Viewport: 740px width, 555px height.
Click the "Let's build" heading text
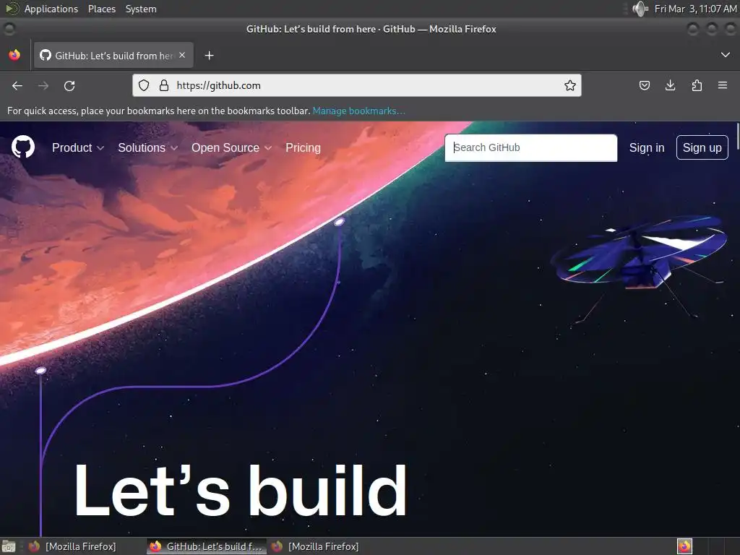241,491
